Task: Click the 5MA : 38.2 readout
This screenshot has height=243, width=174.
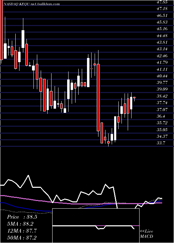Action: [20, 224]
